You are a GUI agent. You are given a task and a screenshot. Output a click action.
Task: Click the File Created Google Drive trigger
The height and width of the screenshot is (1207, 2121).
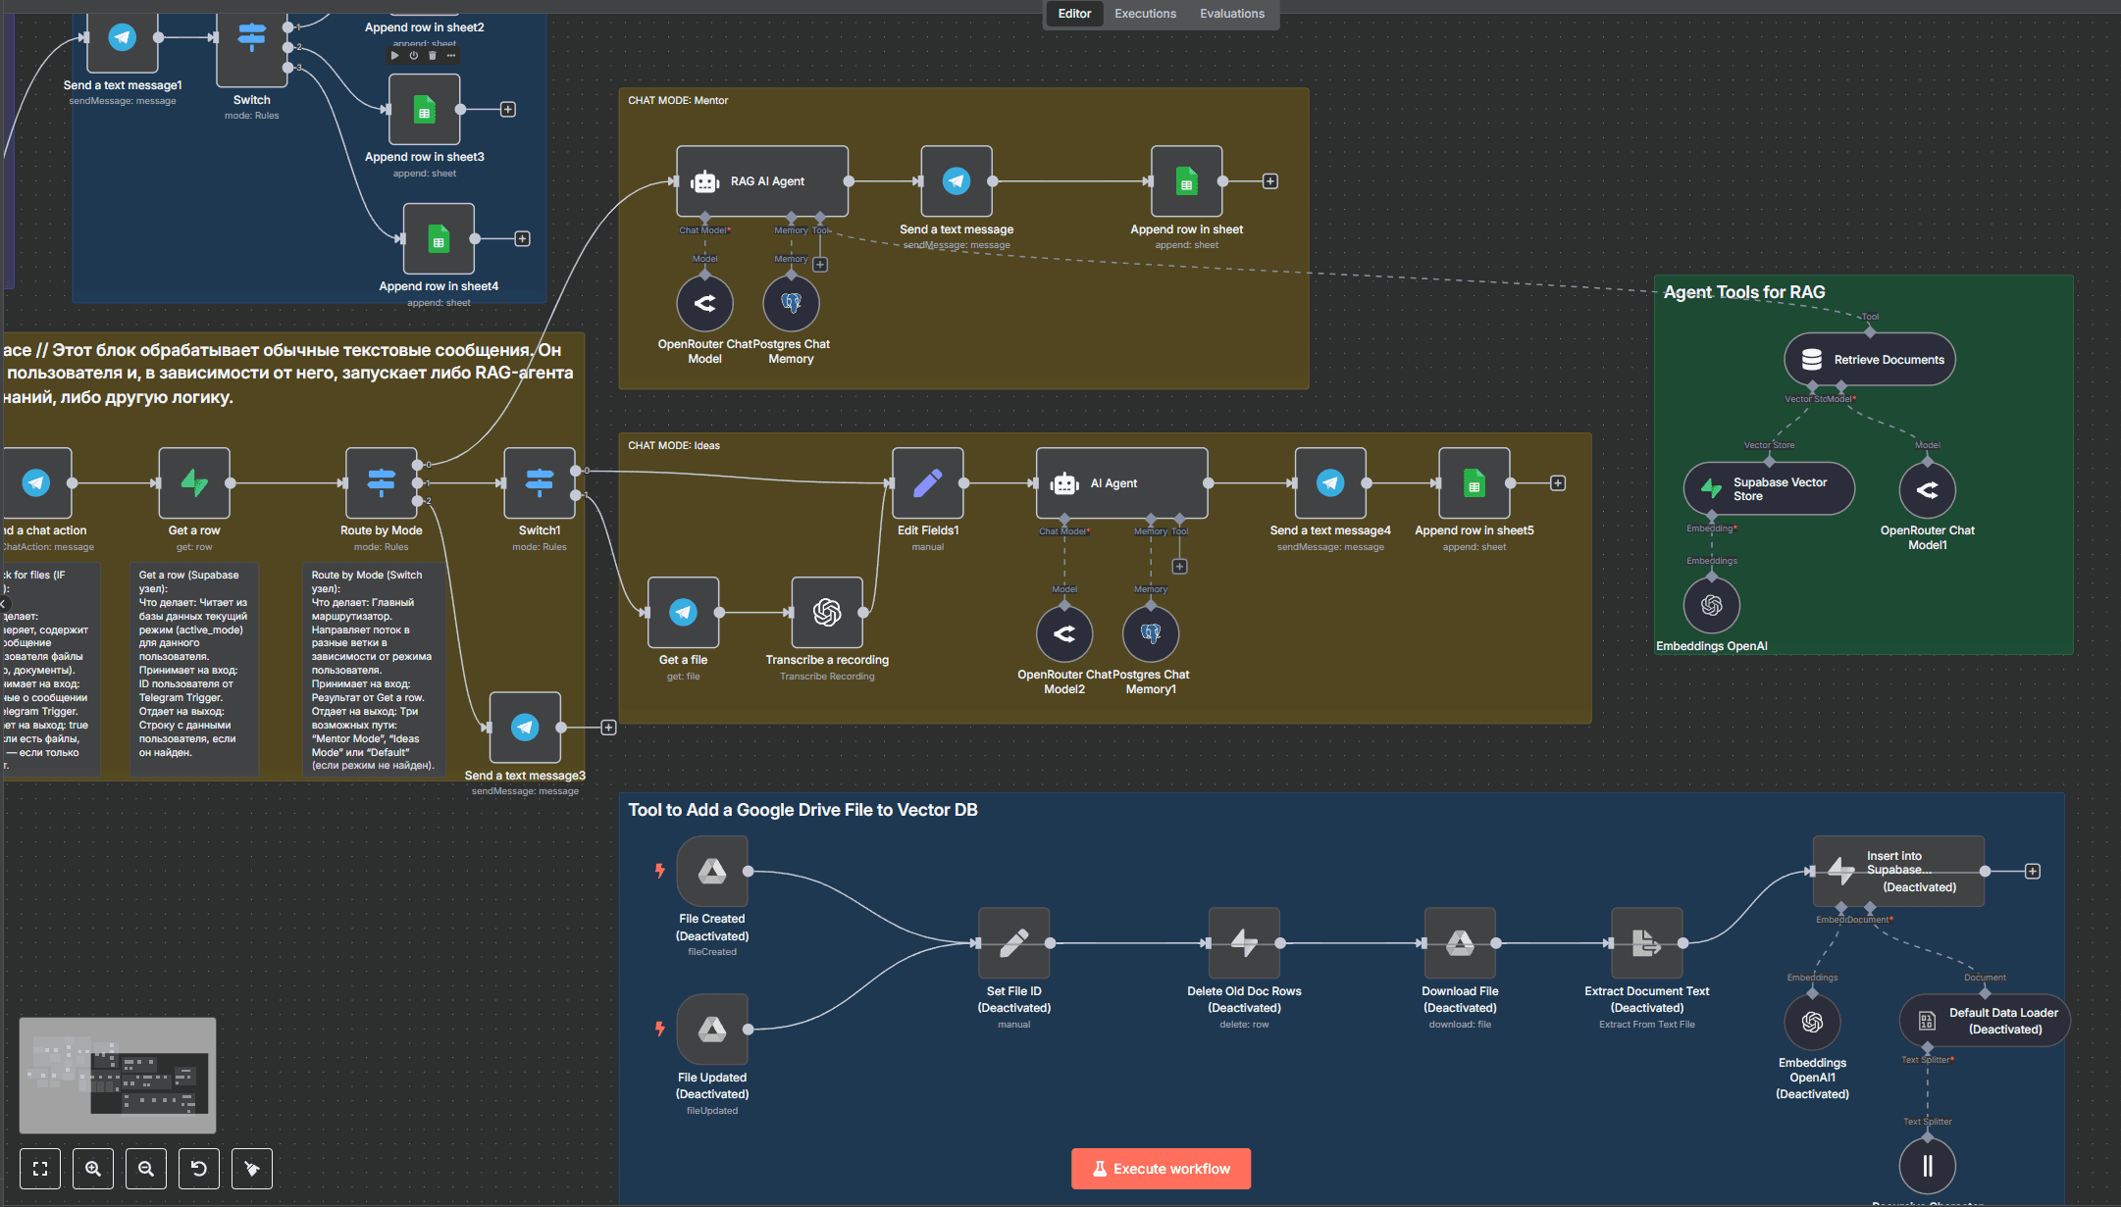point(712,871)
